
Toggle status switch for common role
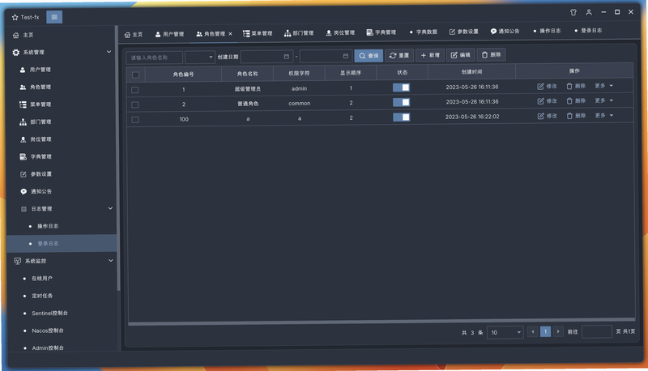[401, 102]
